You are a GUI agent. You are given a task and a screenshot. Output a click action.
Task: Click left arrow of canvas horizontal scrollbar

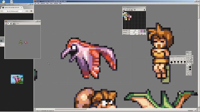pyautogui.click(x=35, y=109)
